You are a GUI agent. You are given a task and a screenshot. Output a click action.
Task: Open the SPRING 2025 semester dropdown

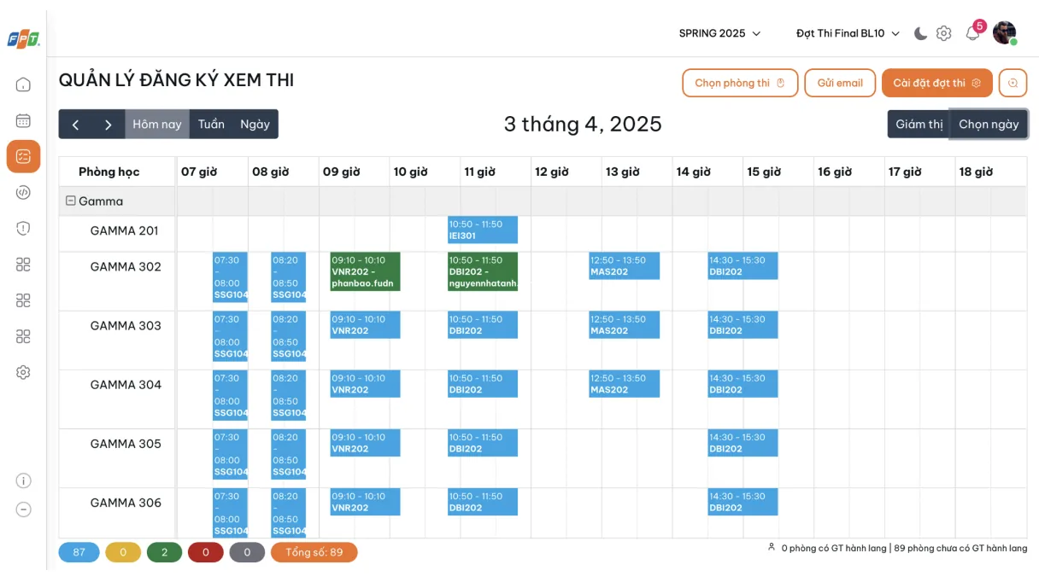coord(719,33)
